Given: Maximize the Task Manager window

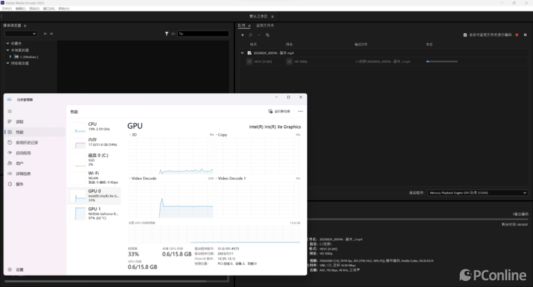Looking at the screenshot, I should (288, 97).
